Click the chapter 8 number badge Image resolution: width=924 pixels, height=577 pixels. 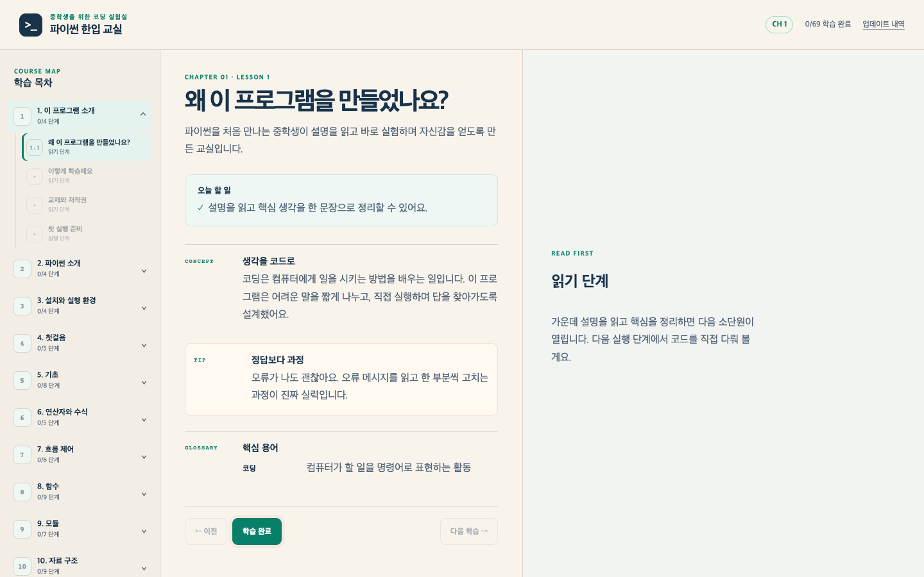pyautogui.click(x=22, y=492)
